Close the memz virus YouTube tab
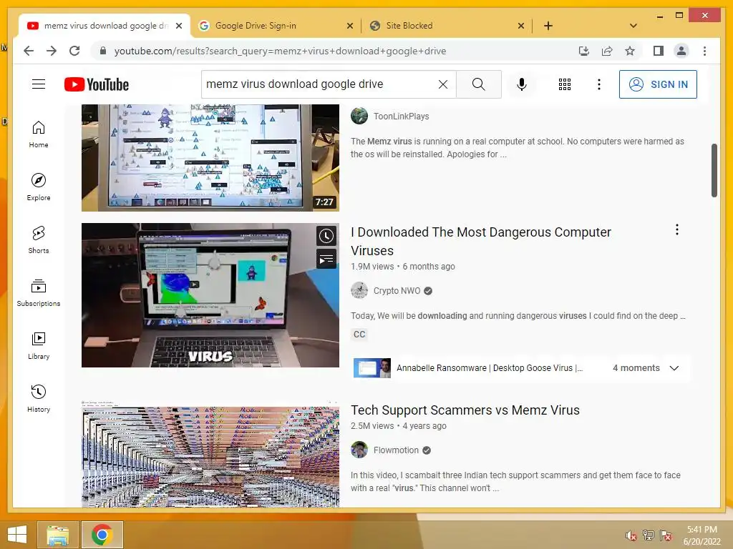 [178, 26]
